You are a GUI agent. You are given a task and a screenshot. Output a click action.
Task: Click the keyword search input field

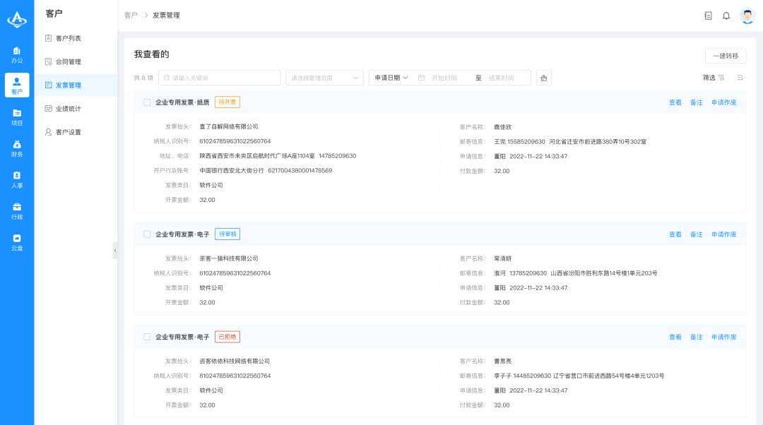pyautogui.click(x=219, y=78)
